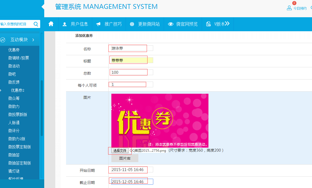The width and height of the screenshot is (312, 188).
Task: Click the chart icon beside 互动模块
Action: point(3,40)
